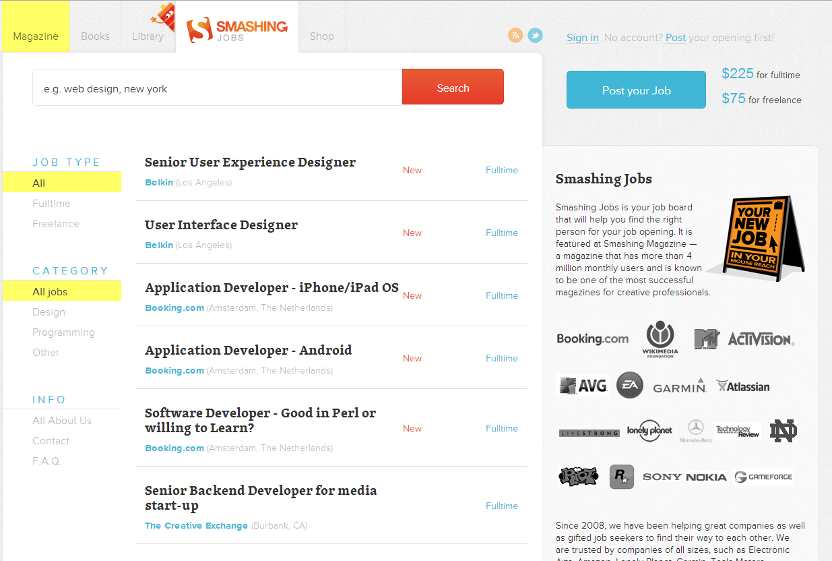Click the Livestrong logo

click(x=589, y=433)
